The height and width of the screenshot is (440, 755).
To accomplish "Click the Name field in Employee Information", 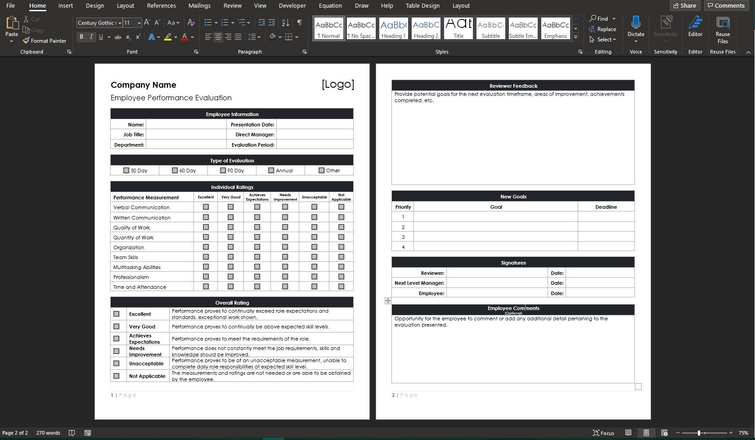I will (186, 124).
